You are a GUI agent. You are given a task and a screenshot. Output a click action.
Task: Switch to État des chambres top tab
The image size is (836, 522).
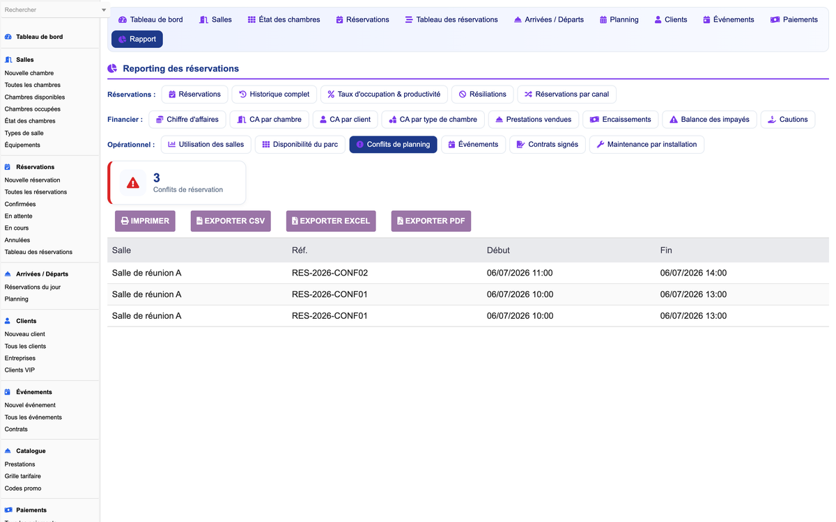tap(284, 19)
